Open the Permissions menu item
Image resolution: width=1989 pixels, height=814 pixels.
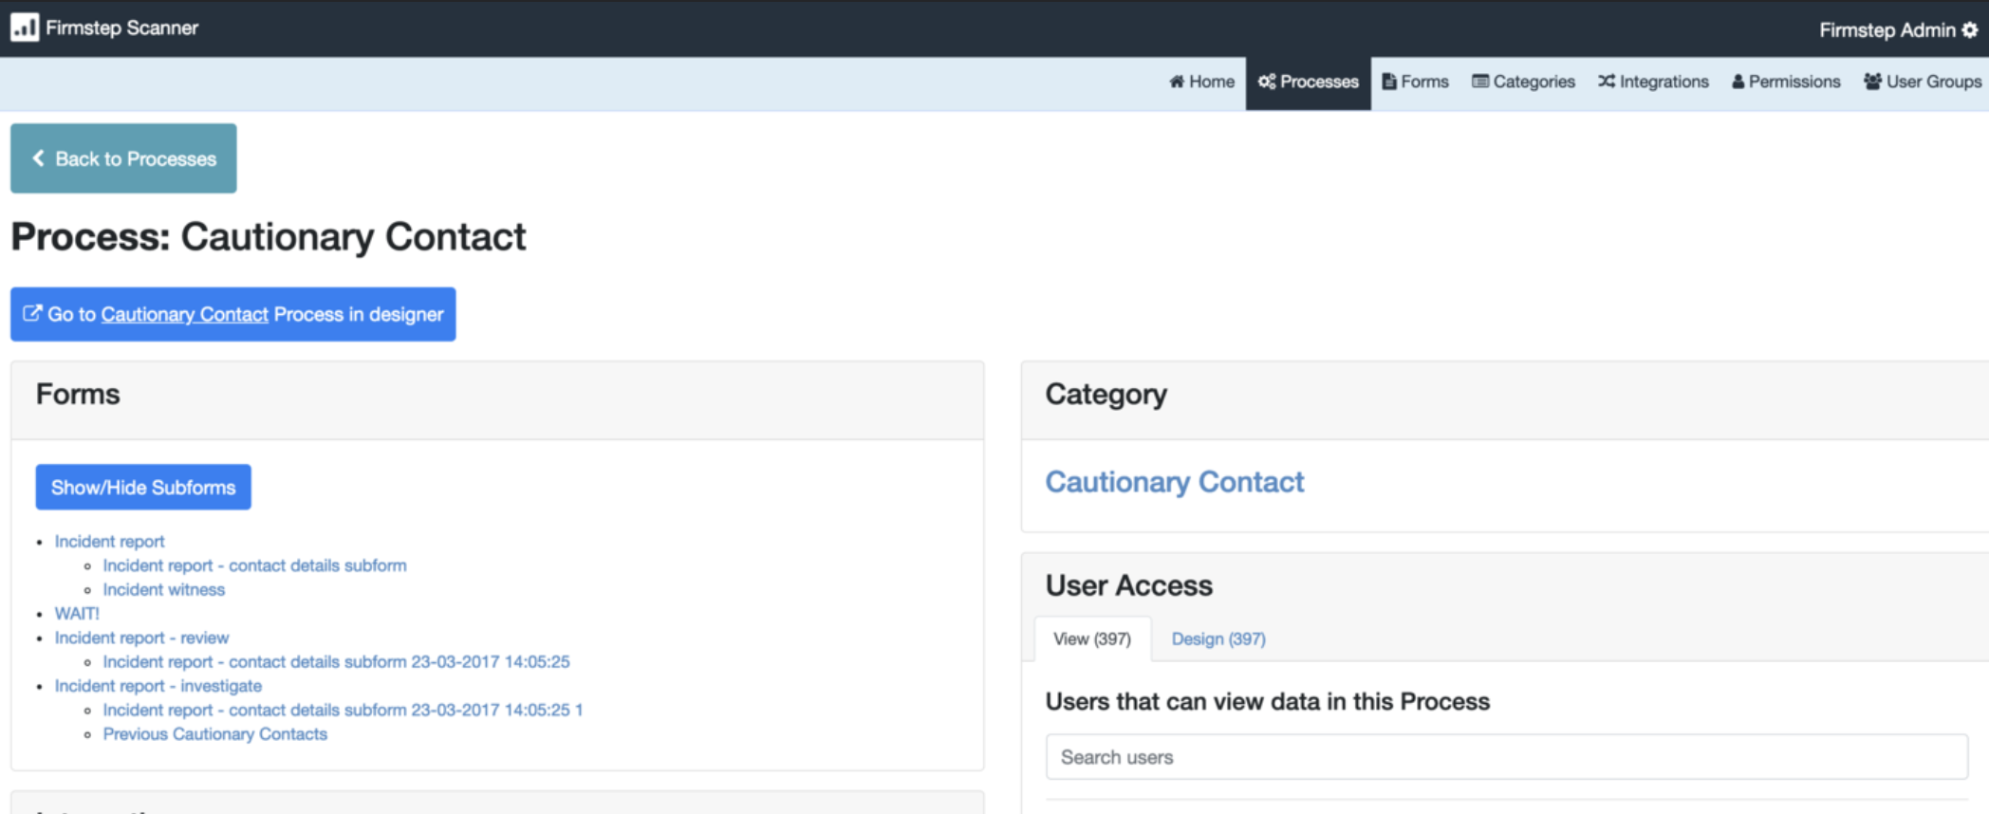[x=1786, y=82]
